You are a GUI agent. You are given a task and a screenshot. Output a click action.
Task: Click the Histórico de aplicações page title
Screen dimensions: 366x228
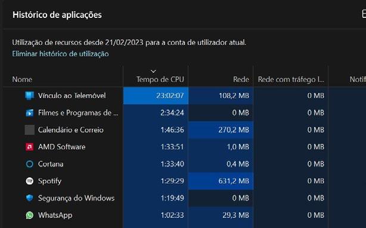(57, 15)
